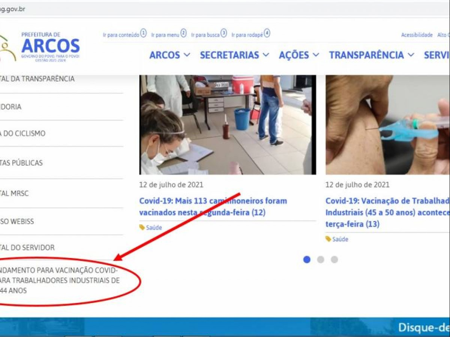Click the 'Ir para menu' link
Viewport: 450px width, 337px height.
point(169,34)
